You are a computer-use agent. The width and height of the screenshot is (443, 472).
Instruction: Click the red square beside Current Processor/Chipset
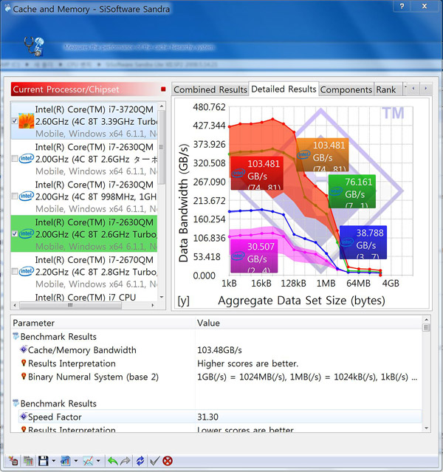tap(163, 89)
